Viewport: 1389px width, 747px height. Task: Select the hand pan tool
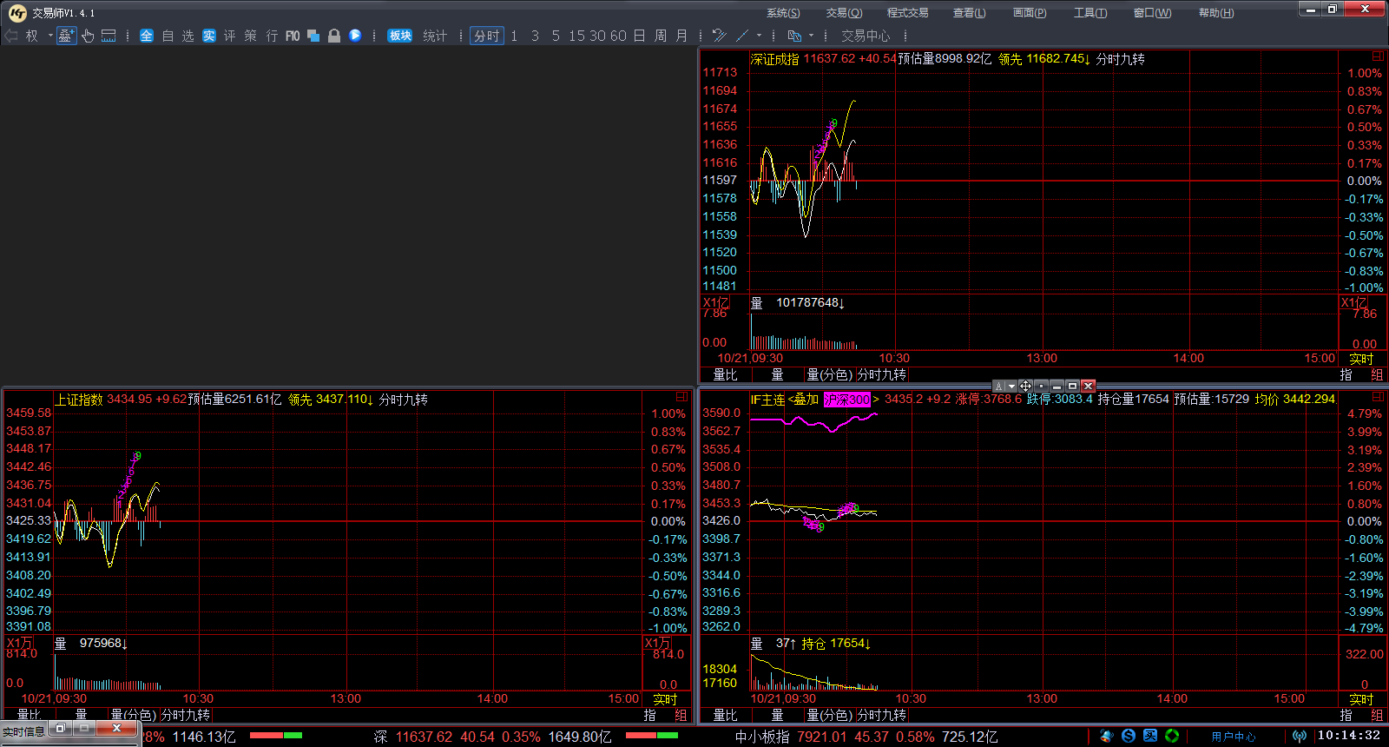pos(88,36)
